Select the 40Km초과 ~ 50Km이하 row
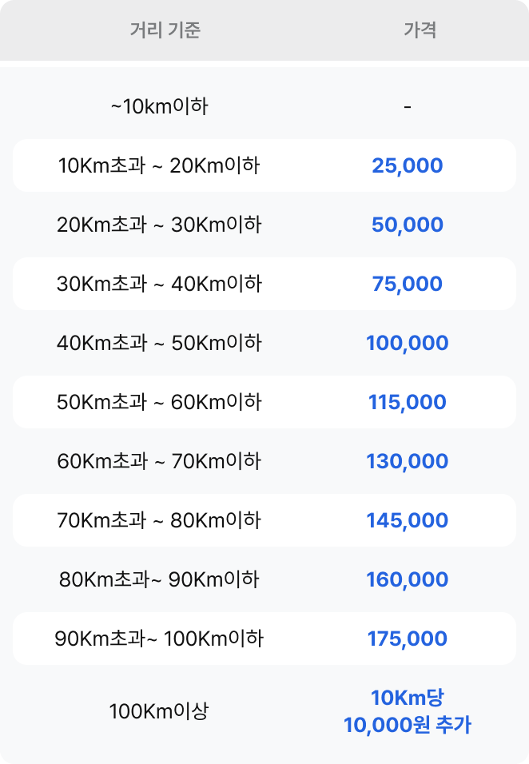529x764 pixels. [159, 343]
